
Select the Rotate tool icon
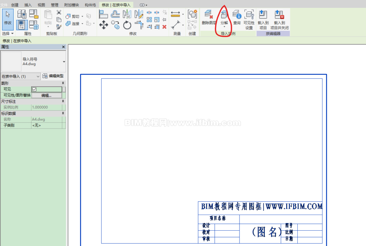click(x=127, y=25)
